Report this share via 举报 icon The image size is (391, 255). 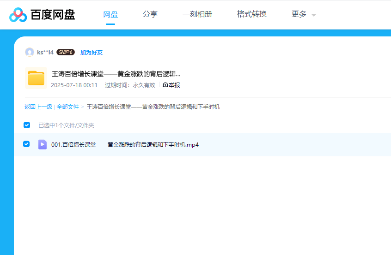click(165, 85)
